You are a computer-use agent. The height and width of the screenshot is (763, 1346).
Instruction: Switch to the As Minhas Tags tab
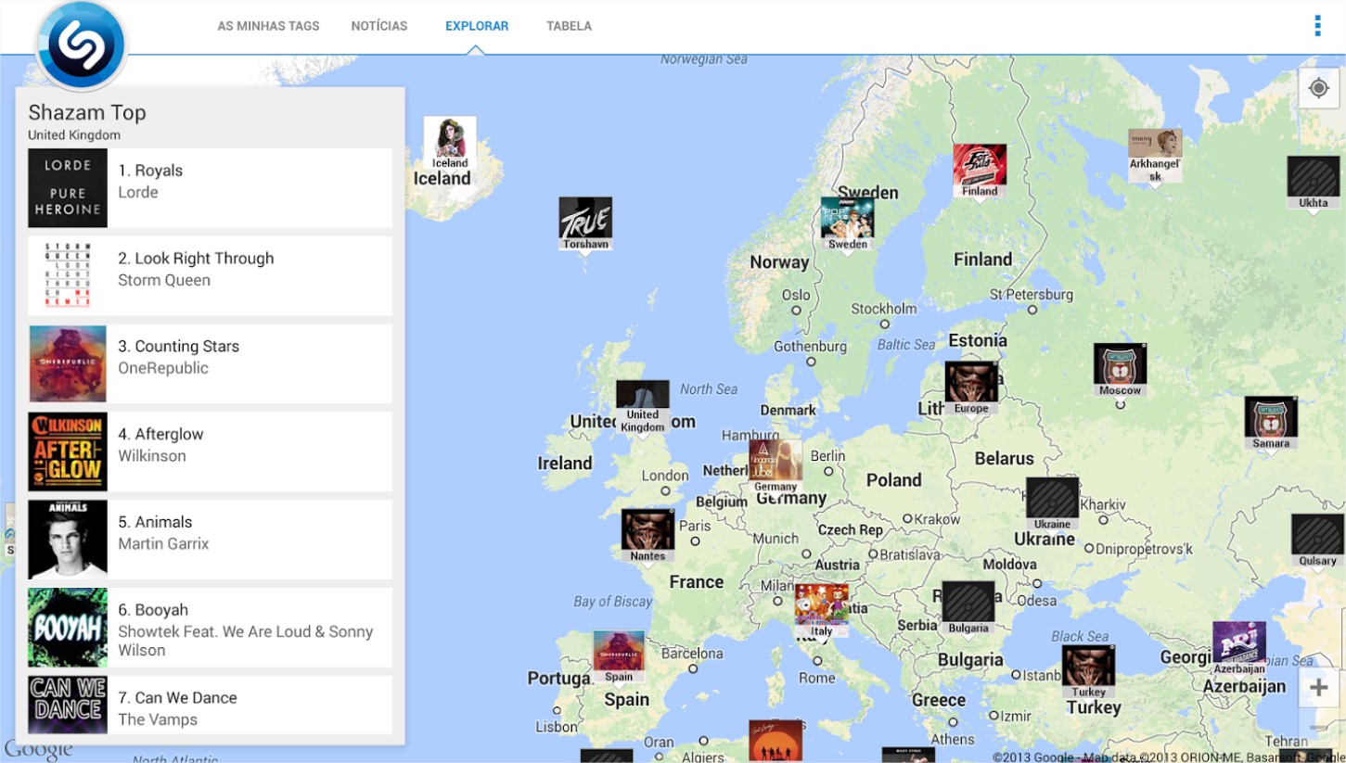click(268, 26)
